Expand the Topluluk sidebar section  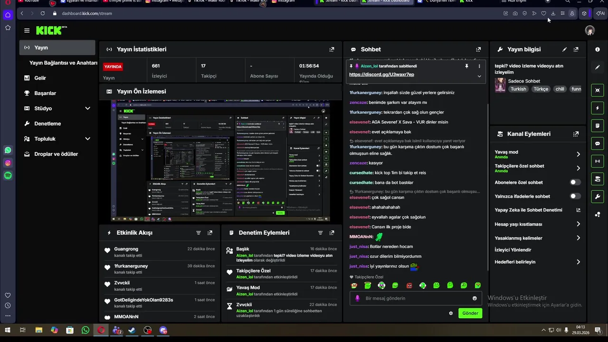pos(87,139)
